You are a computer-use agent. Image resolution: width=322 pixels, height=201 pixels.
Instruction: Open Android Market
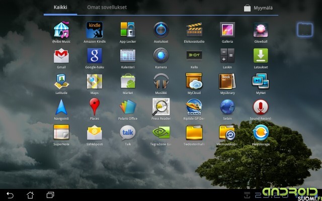pos(128,81)
